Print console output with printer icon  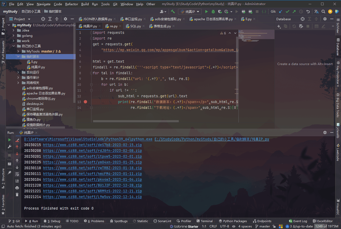17,188
